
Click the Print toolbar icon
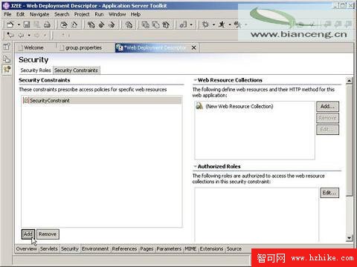(47, 24)
